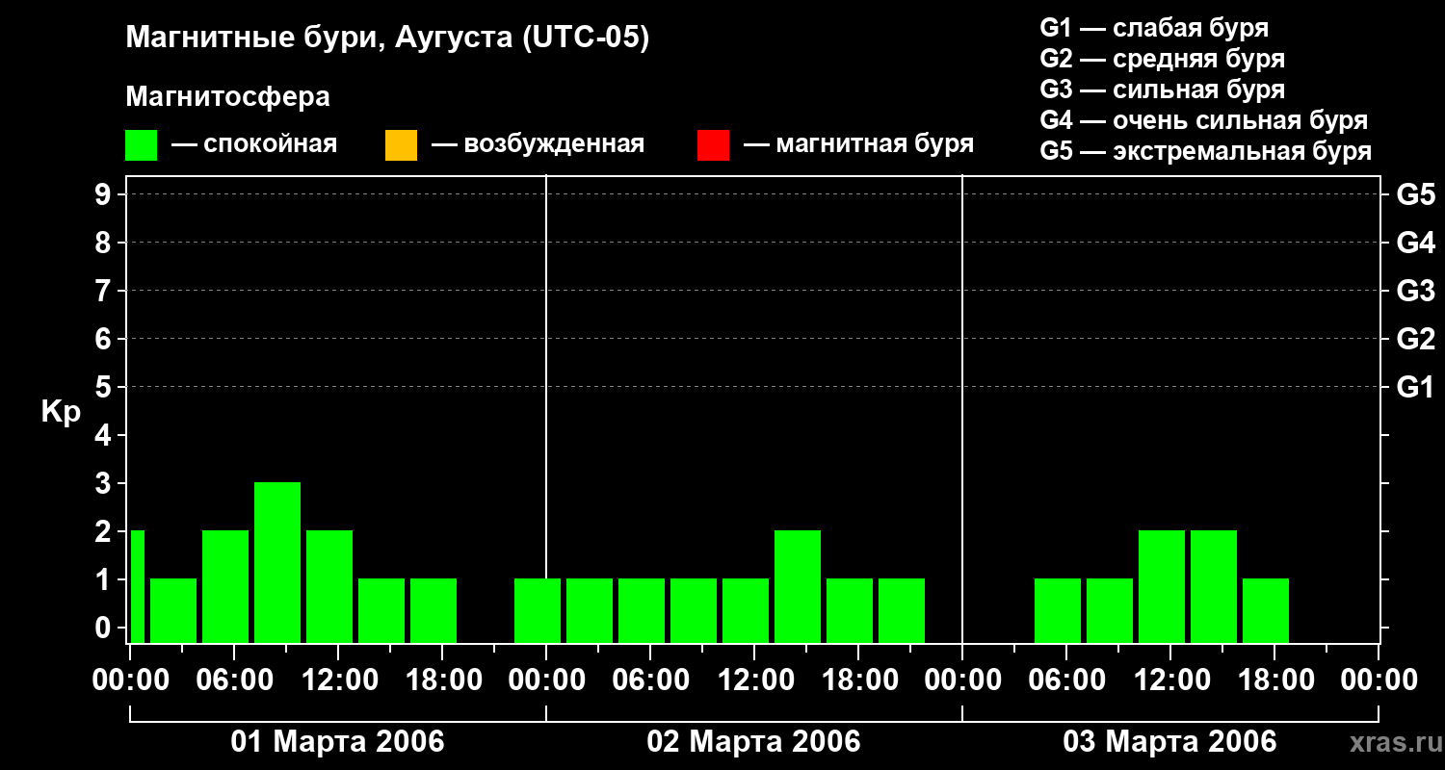Click the red магнитная буря legend swatch
The height and width of the screenshot is (770, 1445).
[713, 145]
